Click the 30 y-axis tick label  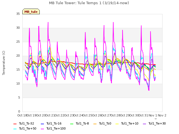(18, 28)
